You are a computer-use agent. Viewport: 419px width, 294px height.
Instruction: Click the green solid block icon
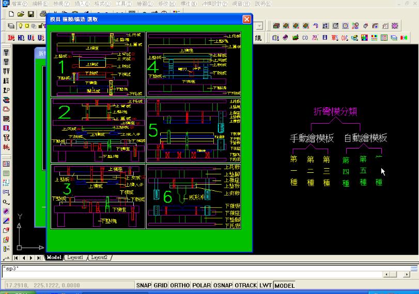(276, 26)
